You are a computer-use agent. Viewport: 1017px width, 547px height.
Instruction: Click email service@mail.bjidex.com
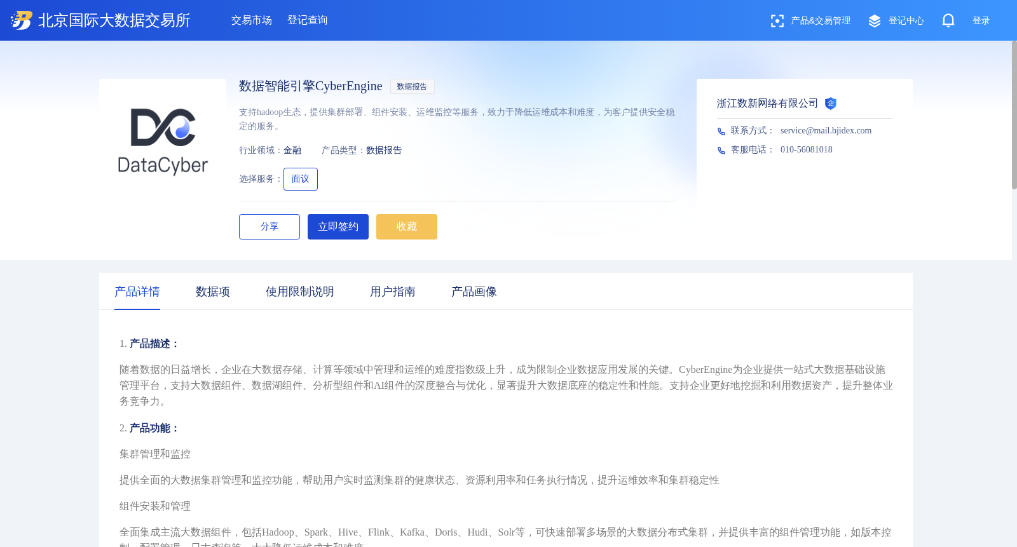826,131
